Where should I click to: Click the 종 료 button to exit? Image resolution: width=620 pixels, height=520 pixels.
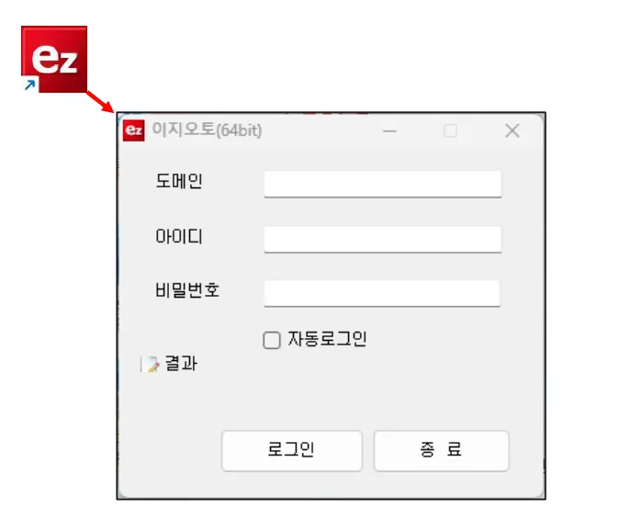pos(441,450)
